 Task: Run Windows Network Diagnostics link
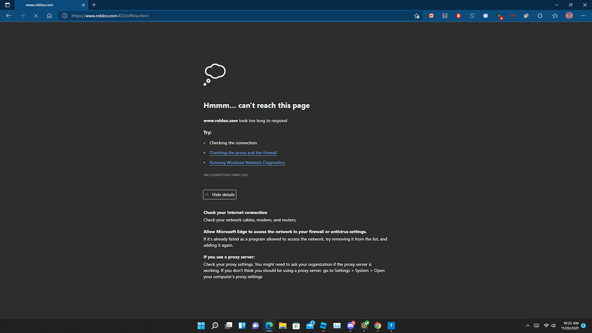(x=247, y=162)
